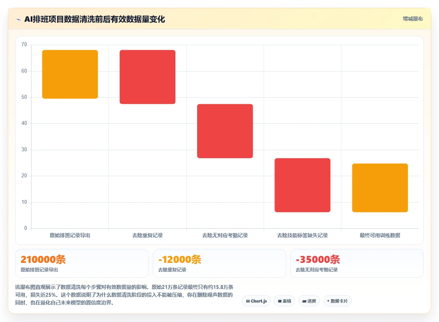Image resolution: width=439 pixels, height=322 pixels.
Task: Select the 表格 tag chip
Action: [x=285, y=301]
